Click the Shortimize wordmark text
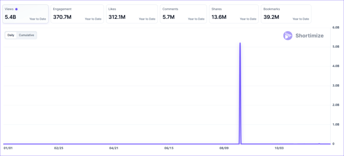This screenshot has width=344, height=156. [x=309, y=36]
